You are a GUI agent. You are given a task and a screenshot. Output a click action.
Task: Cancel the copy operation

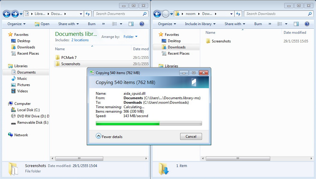click(191, 137)
